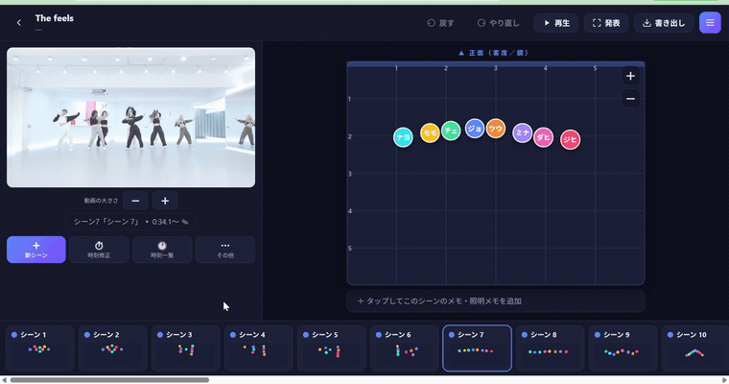Switch to シーン 6 thumbnail

pos(405,348)
